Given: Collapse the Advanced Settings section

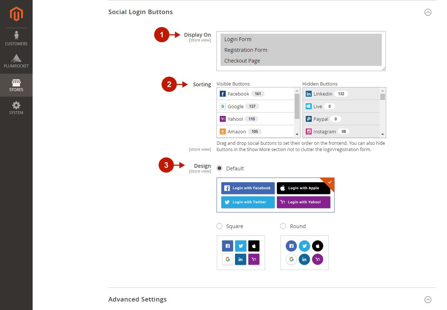Looking at the screenshot, I should click(x=428, y=300).
